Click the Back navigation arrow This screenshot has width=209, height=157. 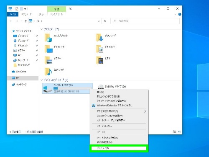pyautogui.click(x=11, y=21)
